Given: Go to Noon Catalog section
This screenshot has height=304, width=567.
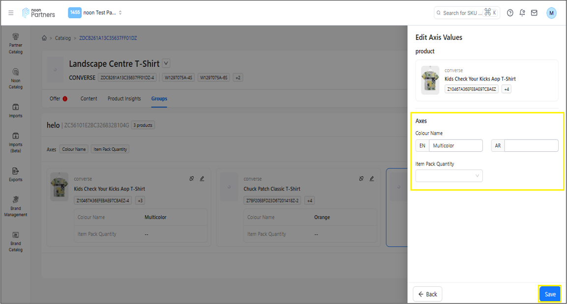Looking at the screenshot, I should click(x=16, y=78).
